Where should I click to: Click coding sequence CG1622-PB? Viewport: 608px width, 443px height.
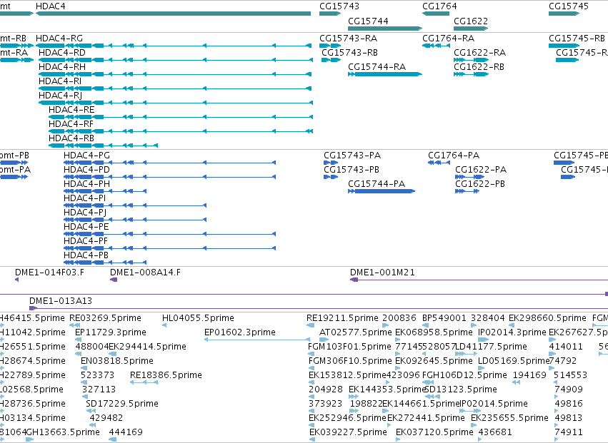click(x=468, y=191)
